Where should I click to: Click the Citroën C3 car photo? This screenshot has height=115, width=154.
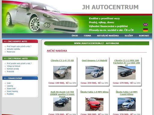(62, 73)
